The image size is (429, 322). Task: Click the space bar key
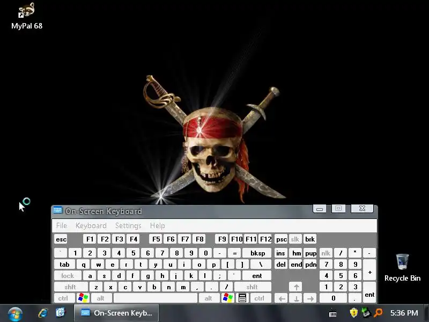[x=156, y=298]
